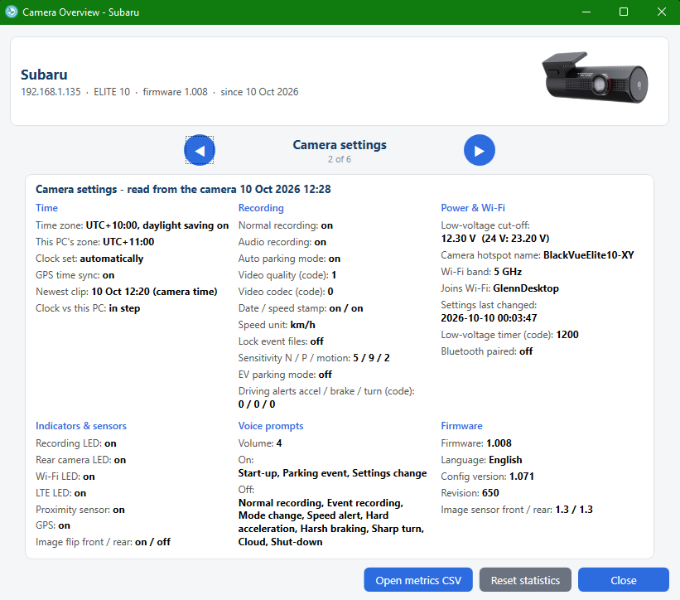Click the Video codec (code) row
680x600 pixels.
[x=286, y=292]
